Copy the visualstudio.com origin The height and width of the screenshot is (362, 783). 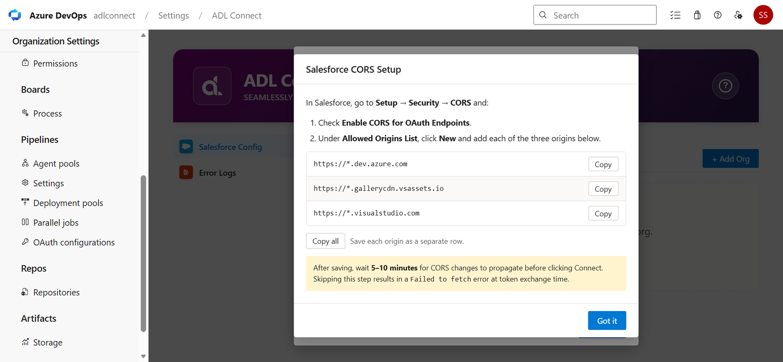pos(603,213)
